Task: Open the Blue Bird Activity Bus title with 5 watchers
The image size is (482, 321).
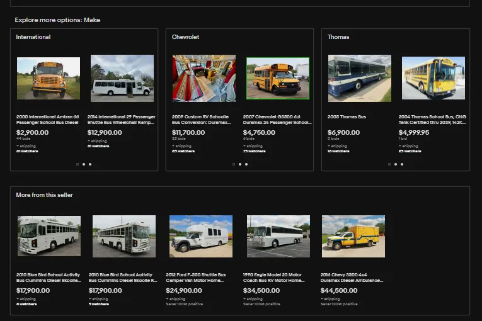Action: coord(123,278)
